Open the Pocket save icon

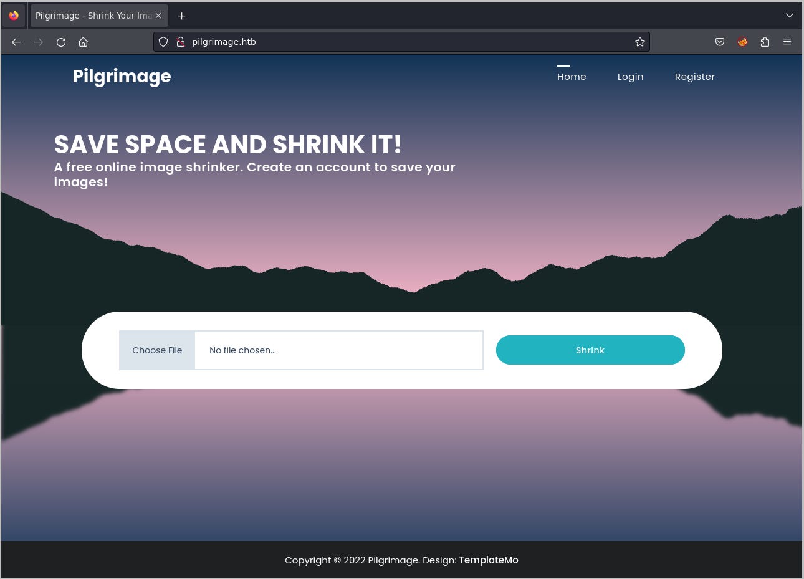pyautogui.click(x=720, y=42)
